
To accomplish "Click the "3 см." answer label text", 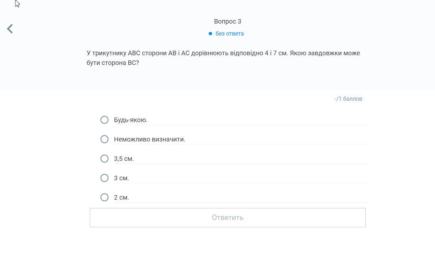I will (x=121, y=178).
